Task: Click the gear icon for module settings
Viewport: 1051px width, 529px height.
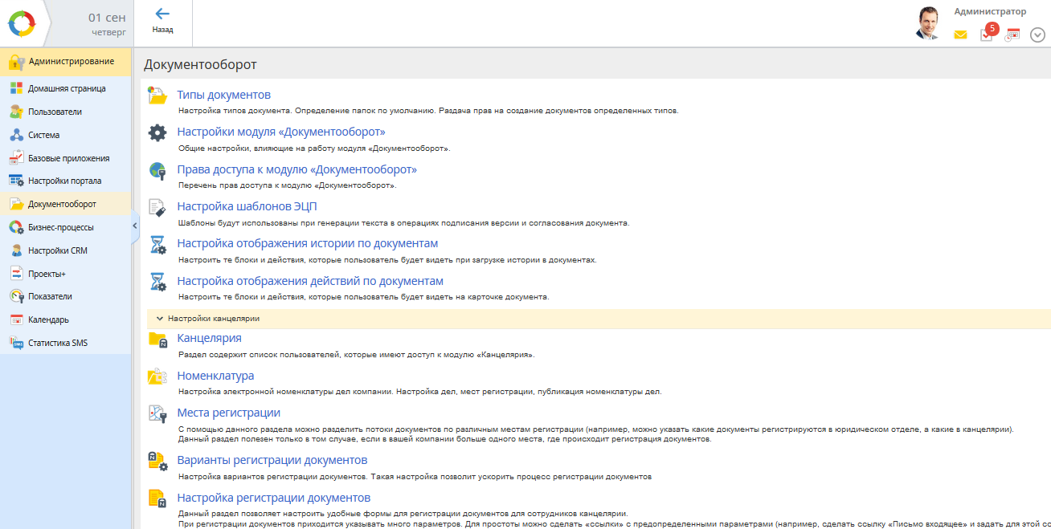Action: (x=157, y=133)
